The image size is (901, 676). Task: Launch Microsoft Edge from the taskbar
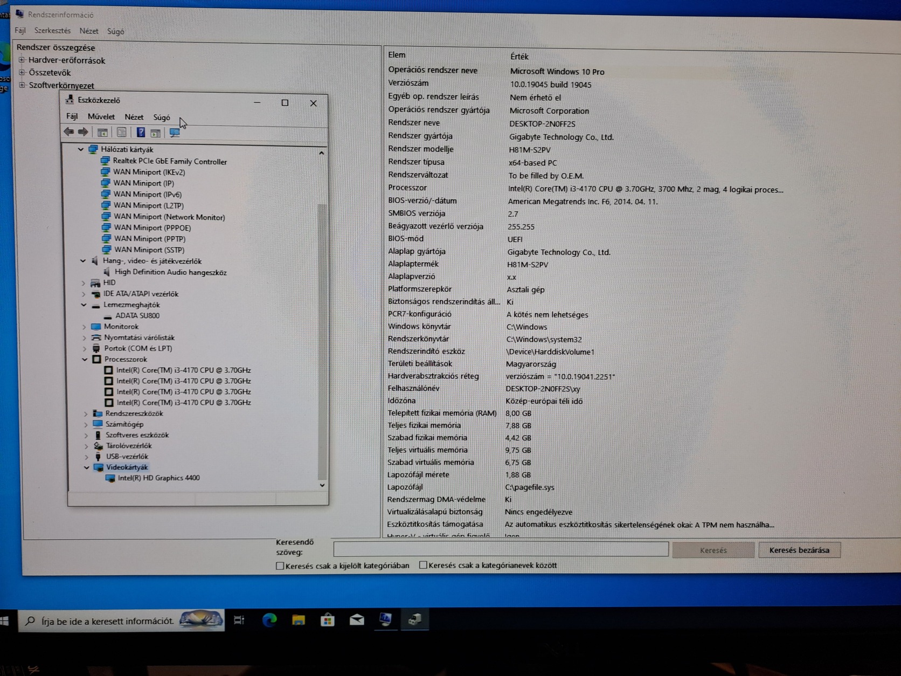(269, 620)
